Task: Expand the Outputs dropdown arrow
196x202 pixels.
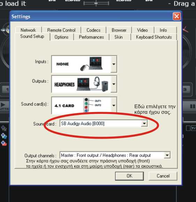Action: pyautogui.click(x=114, y=84)
